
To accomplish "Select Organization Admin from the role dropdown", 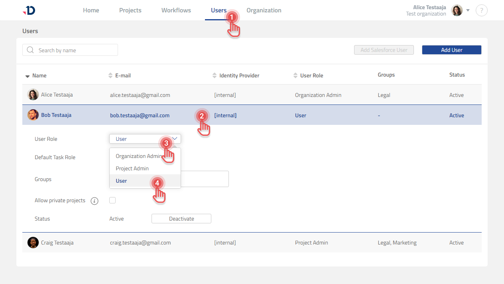I will [x=138, y=156].
